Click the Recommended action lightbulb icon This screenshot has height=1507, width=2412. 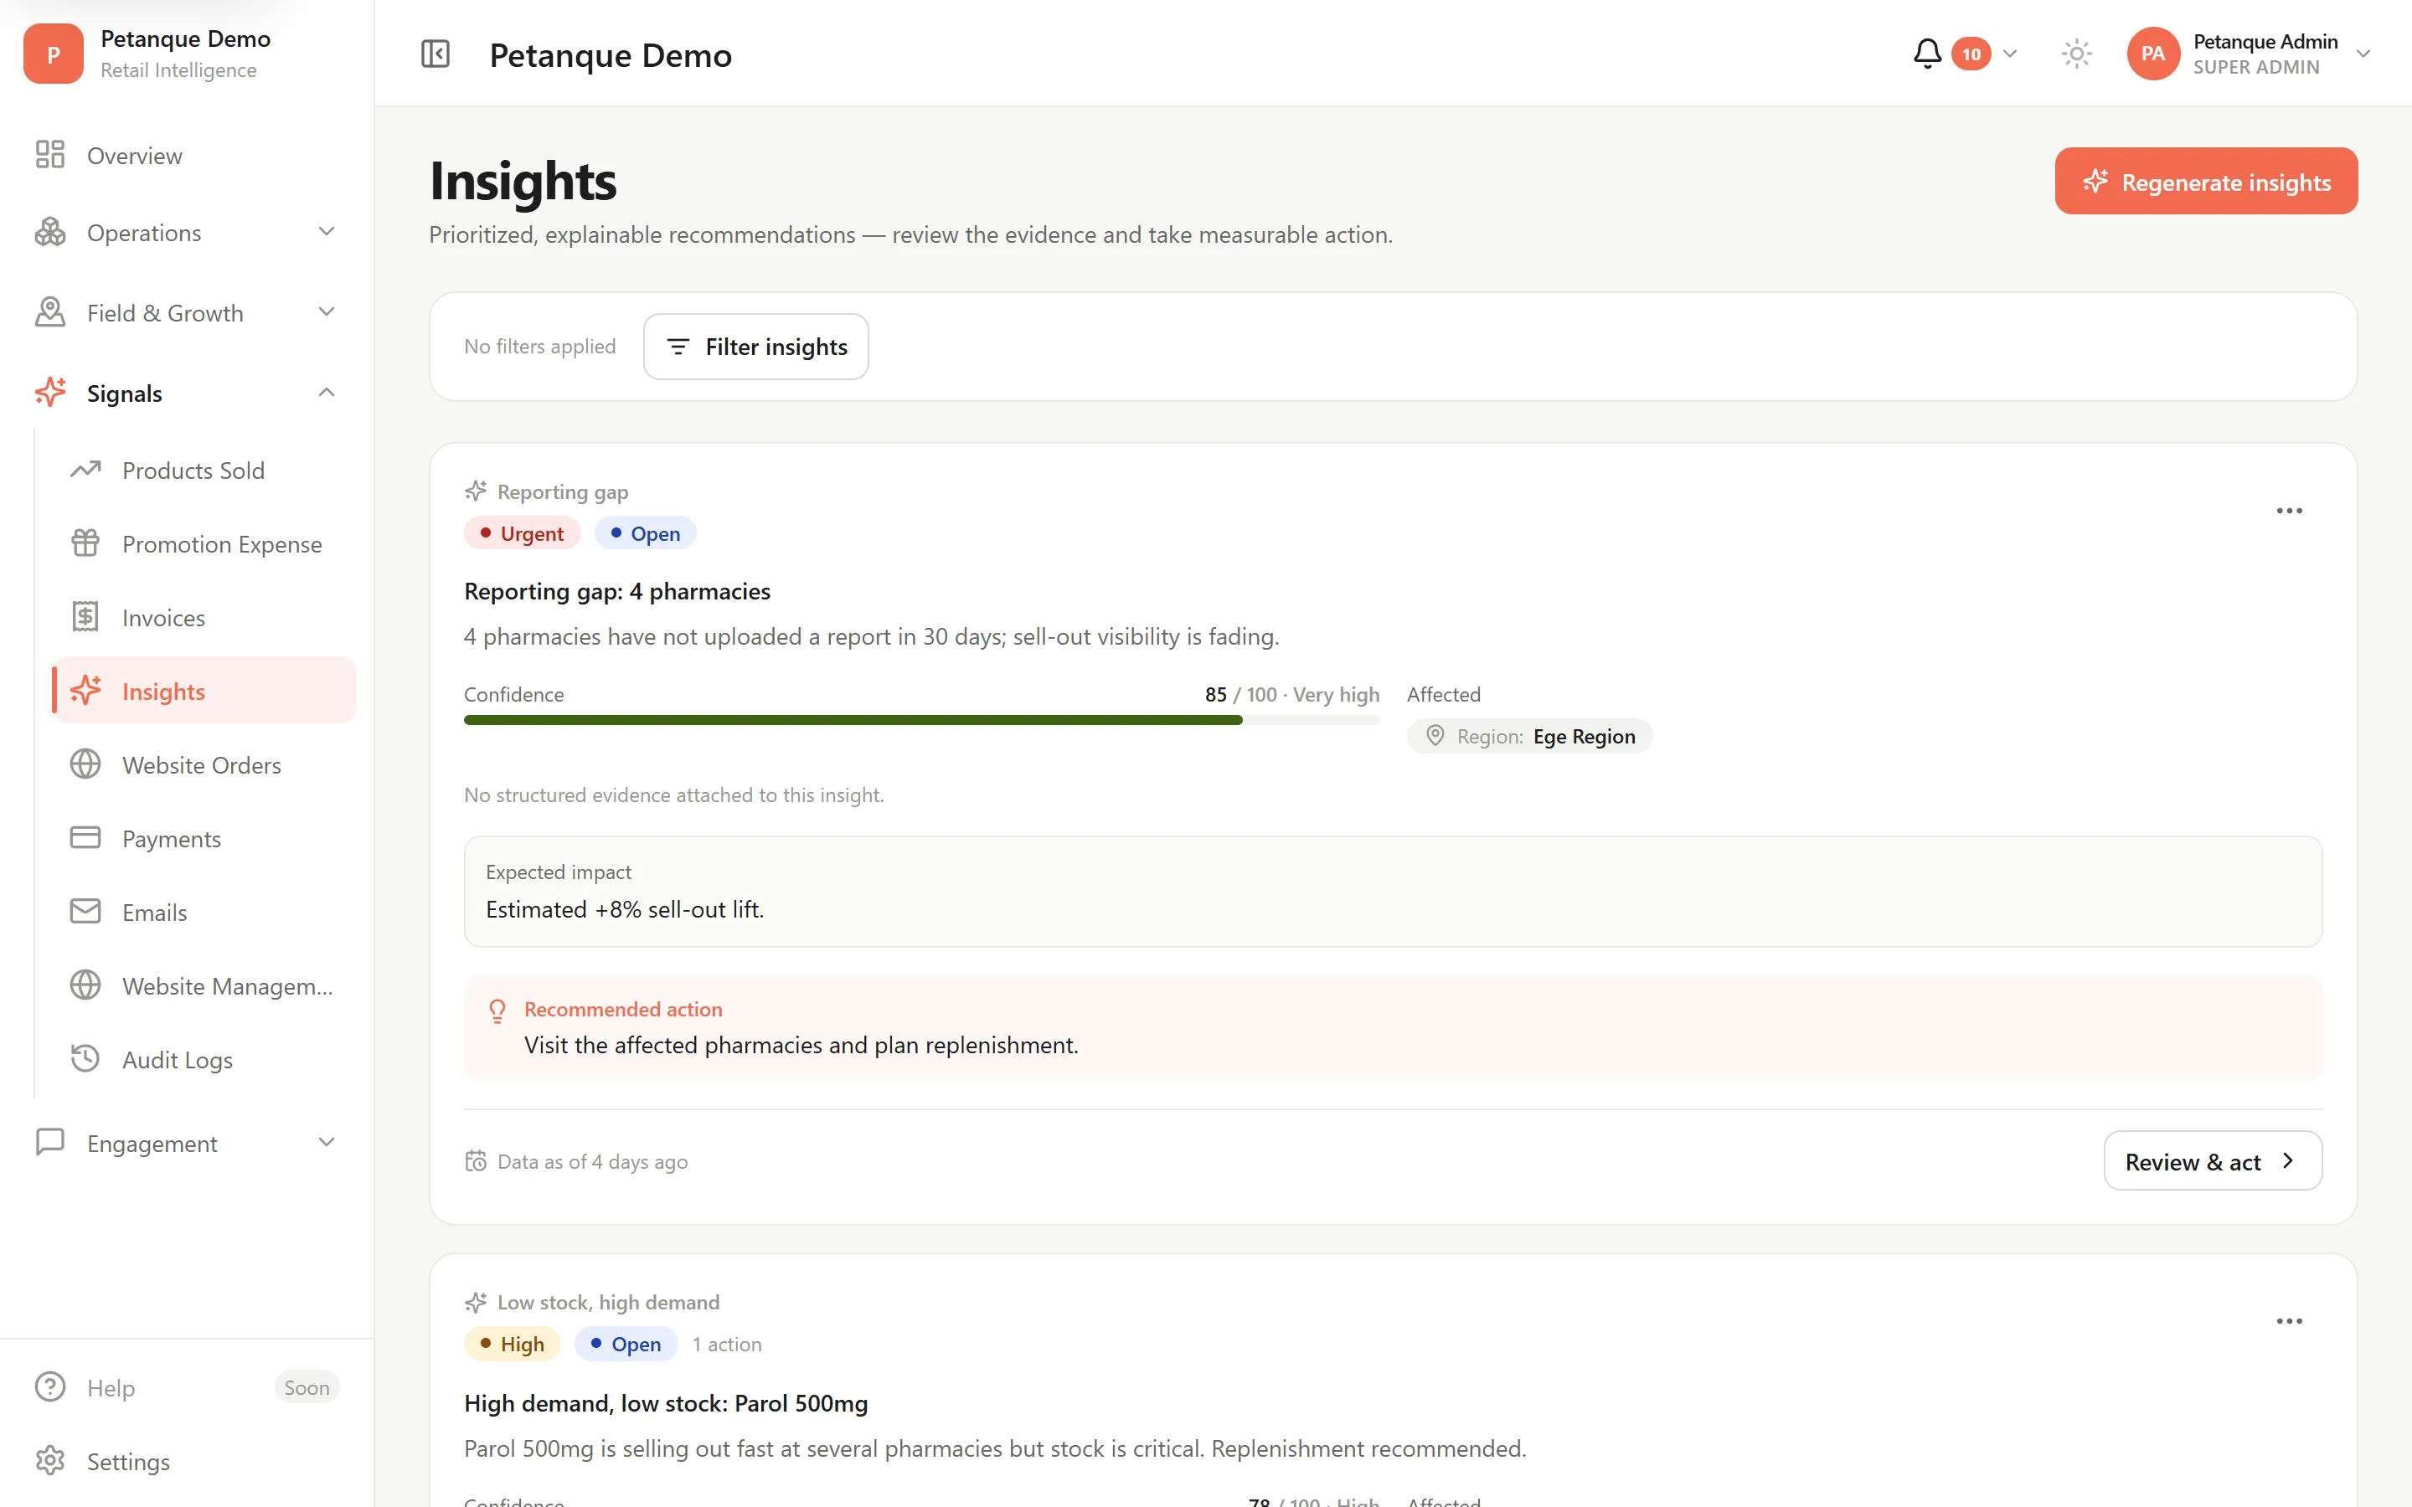(497, 1011)
